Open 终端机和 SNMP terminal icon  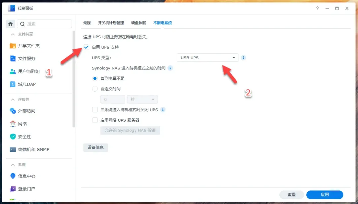(13, 149)
